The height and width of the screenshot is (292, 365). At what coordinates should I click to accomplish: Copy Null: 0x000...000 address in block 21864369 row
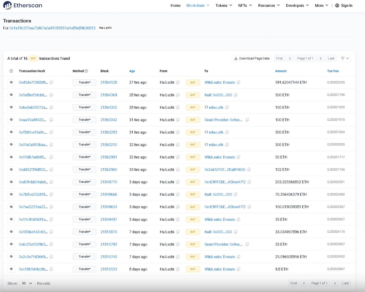point(236,95)
